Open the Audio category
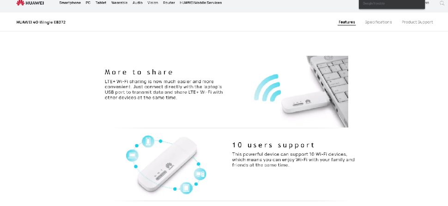The height and width of the screenshot is (206, 448). [x=138, y=3]
